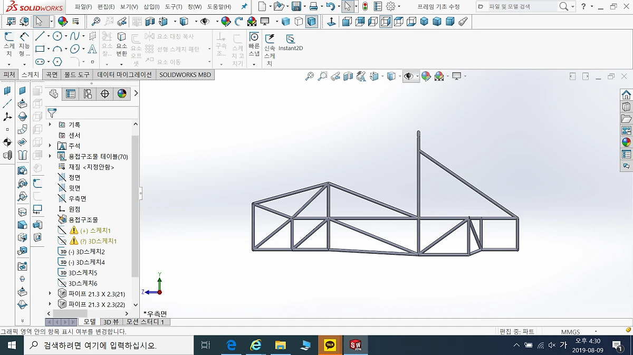
Task: Switch to the SOLIDWORKS MBD tab
Action: (185, 75)
